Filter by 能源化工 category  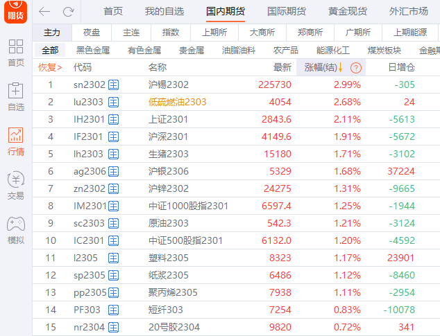[332, 51]
